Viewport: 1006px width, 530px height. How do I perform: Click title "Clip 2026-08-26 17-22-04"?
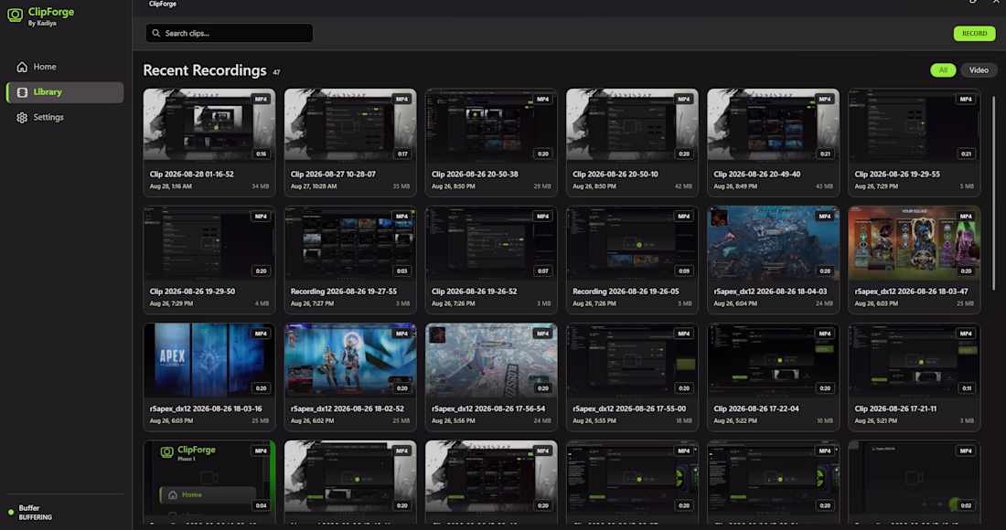point(756,408)
